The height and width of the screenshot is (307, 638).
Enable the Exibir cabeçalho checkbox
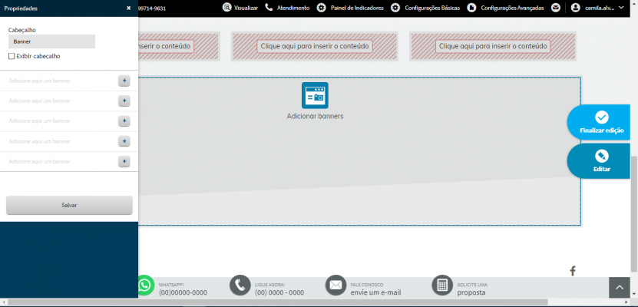click(x=12, y=56)
